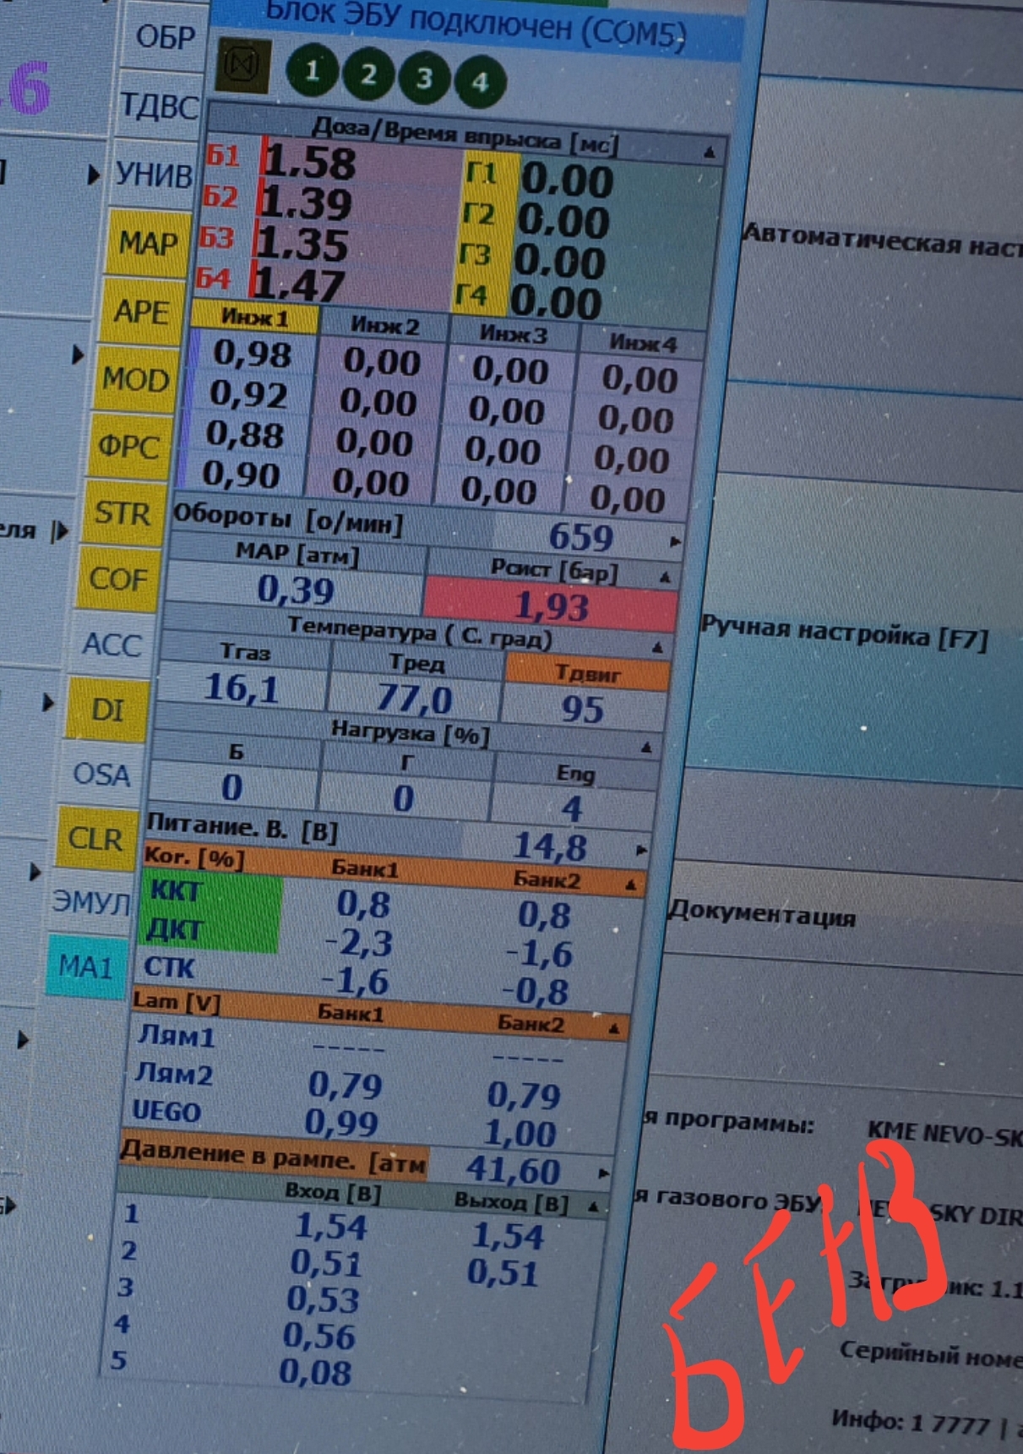Click the red Рсист pressure value field
This screenshot has height=1454, width=1023.
[x=551, y=606]
